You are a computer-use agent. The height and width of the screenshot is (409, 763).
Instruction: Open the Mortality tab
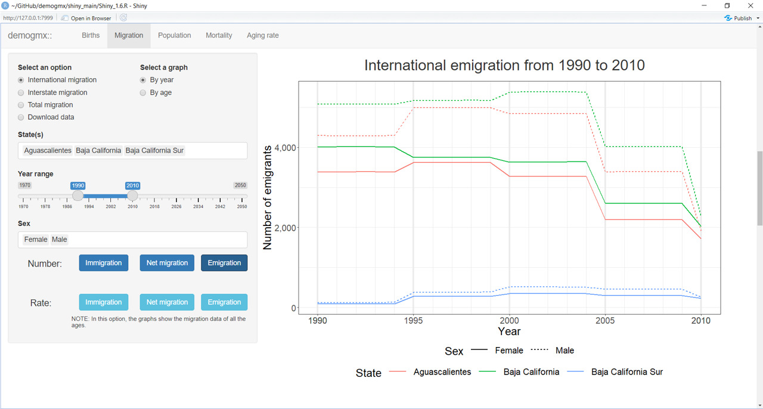(219, 36)
